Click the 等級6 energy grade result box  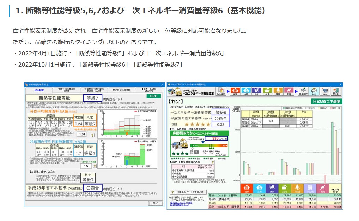[221, 112]
